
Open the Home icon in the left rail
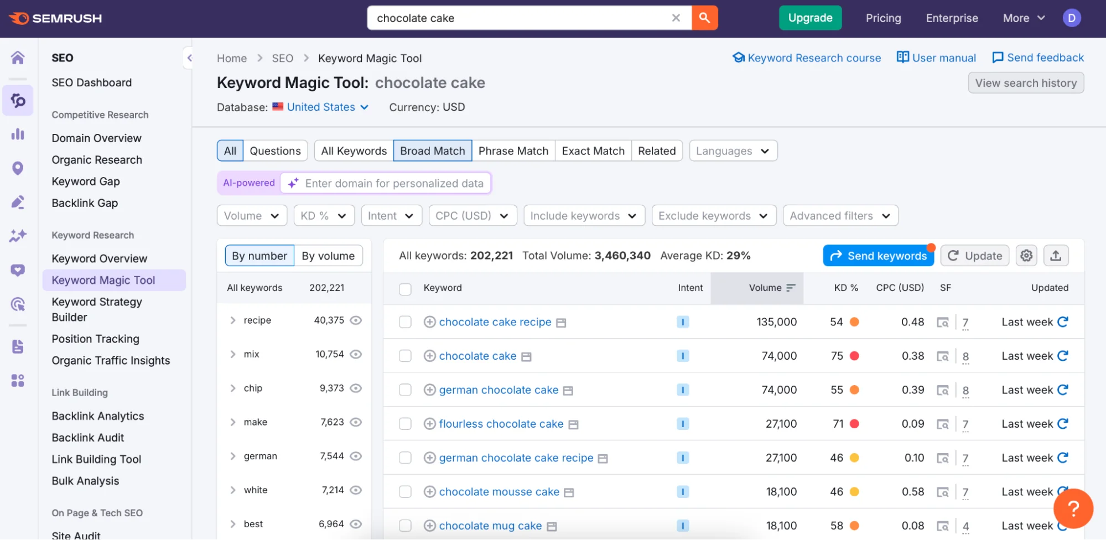[x=18, y=58]
